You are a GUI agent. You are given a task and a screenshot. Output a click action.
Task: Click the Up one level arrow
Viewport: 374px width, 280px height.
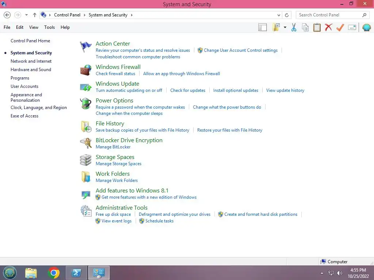coord(35,15)
